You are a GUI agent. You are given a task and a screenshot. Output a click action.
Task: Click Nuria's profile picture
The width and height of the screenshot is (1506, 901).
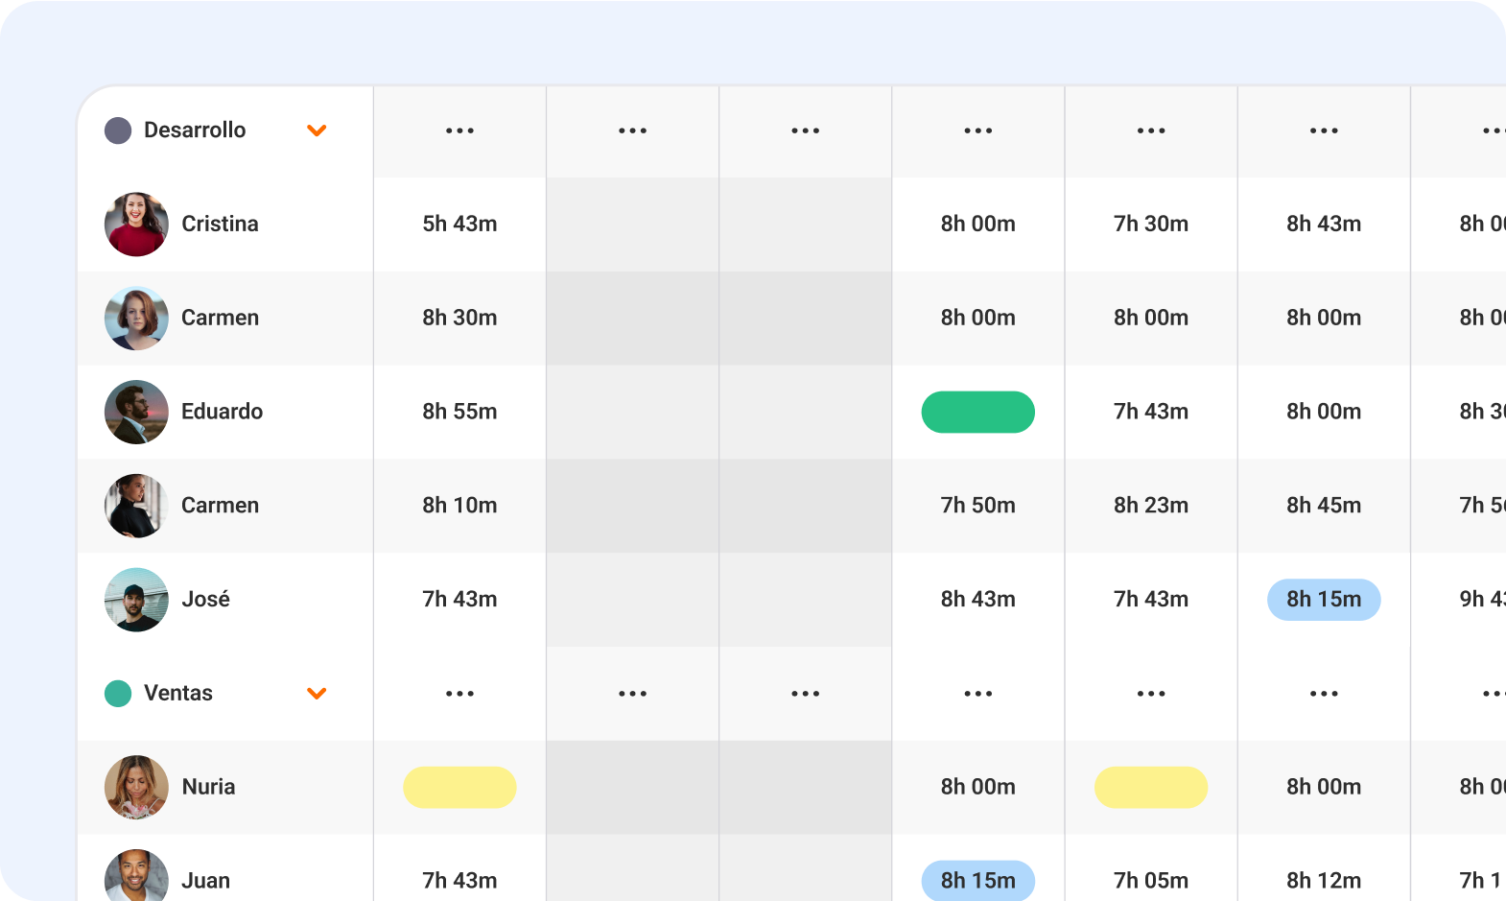136,787
